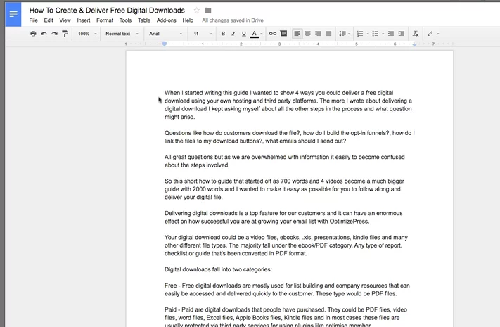500x327 pixels.
Task: Apply a numbered list
Action: tap(360, 34)
